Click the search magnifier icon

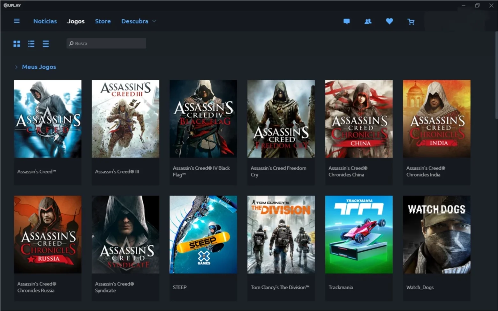coord(71,43)
